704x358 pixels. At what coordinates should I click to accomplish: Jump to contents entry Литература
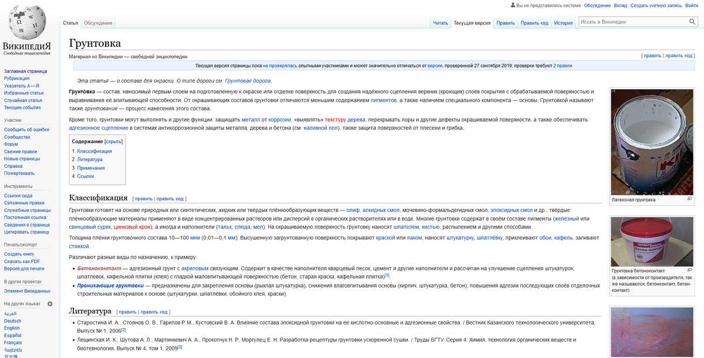pyautogui.click(x=90, y=159)
